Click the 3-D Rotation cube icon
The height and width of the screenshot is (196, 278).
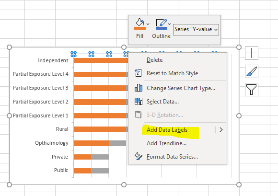pyautogui.click(x=139, y=115)
